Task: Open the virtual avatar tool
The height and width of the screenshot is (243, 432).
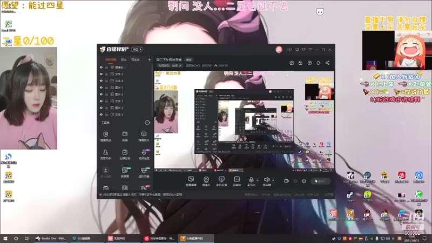Action: coord(144,172)
